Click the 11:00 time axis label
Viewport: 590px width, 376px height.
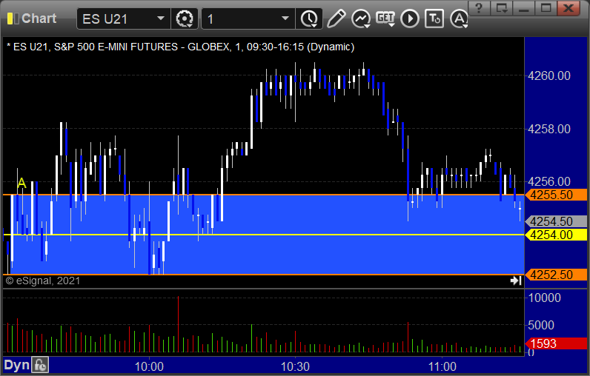[442, 366]
